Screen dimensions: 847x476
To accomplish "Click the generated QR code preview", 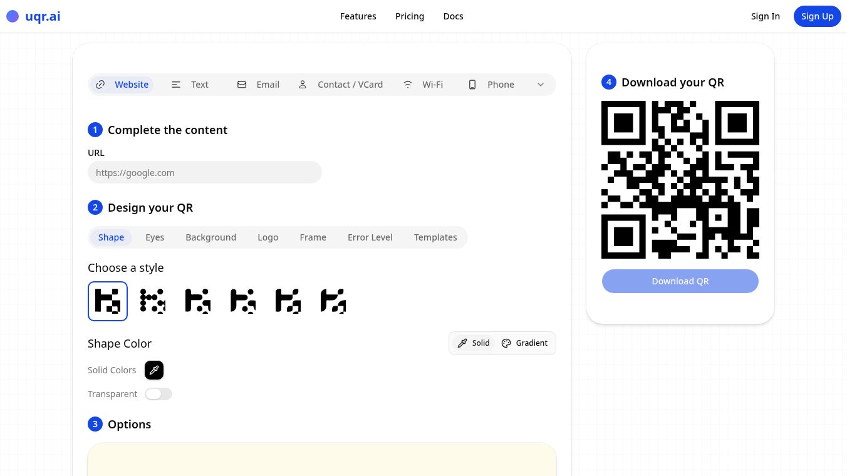I will click(680, 180).
